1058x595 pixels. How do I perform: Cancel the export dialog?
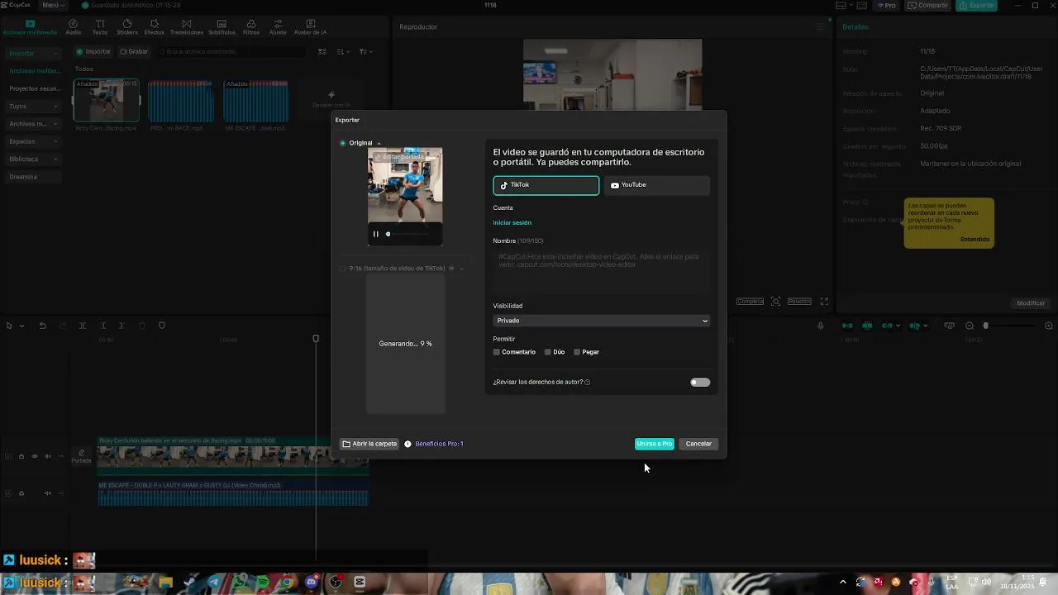click(698, 444)
